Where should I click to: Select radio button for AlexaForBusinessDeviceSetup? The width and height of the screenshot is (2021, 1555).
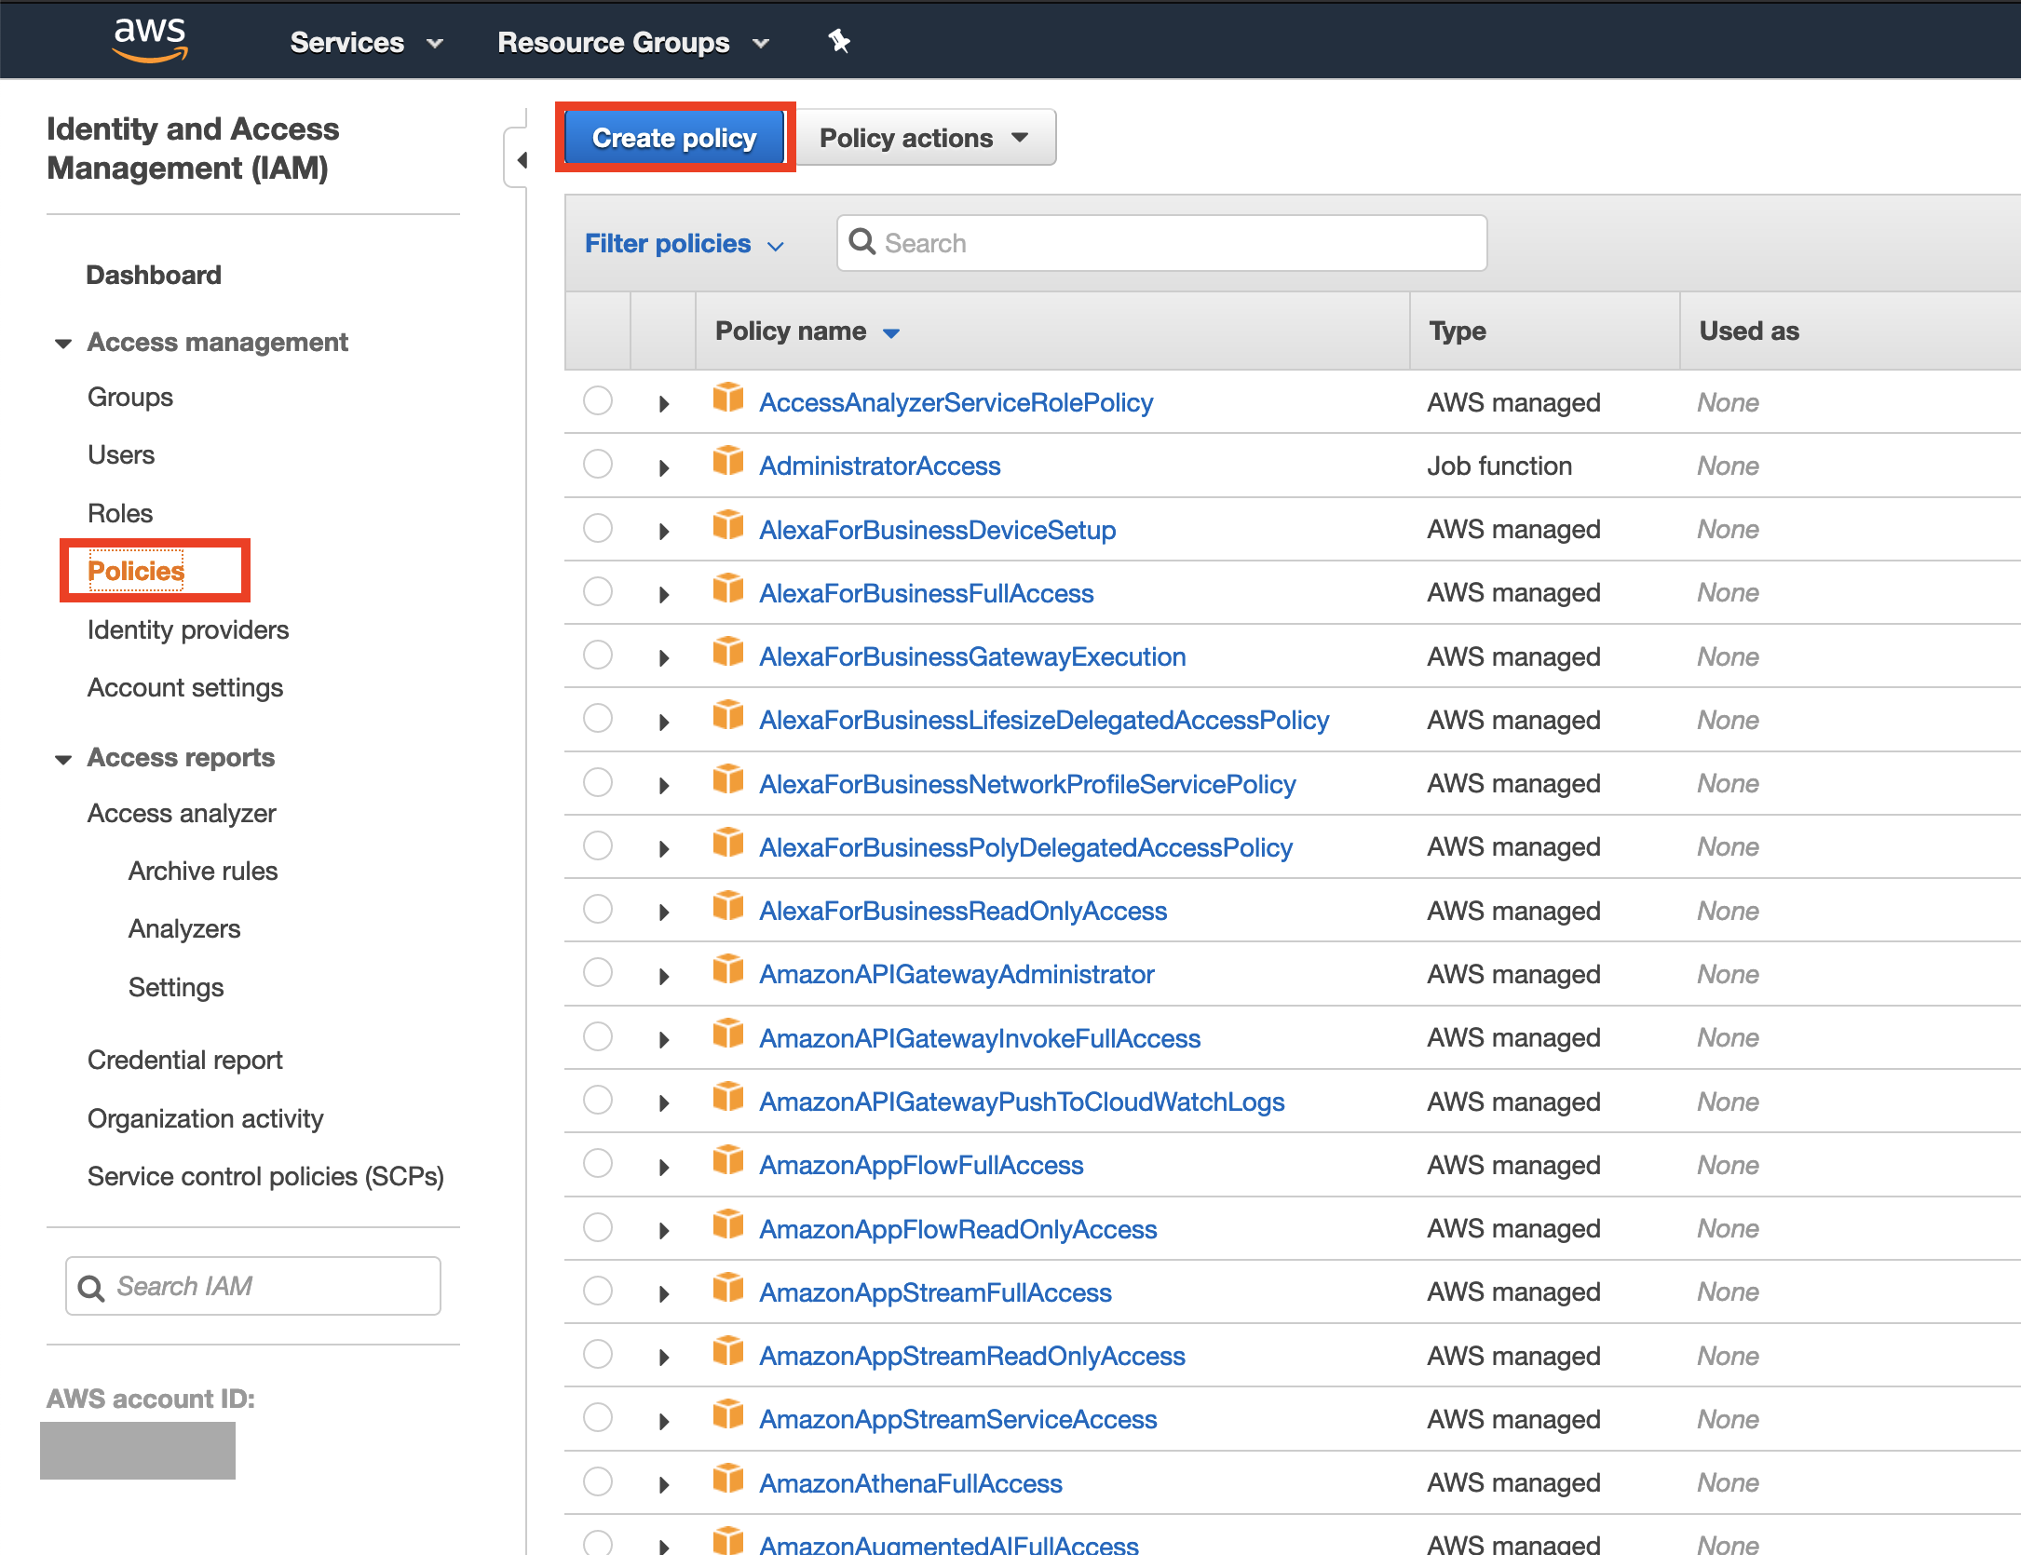pos(598,528)
